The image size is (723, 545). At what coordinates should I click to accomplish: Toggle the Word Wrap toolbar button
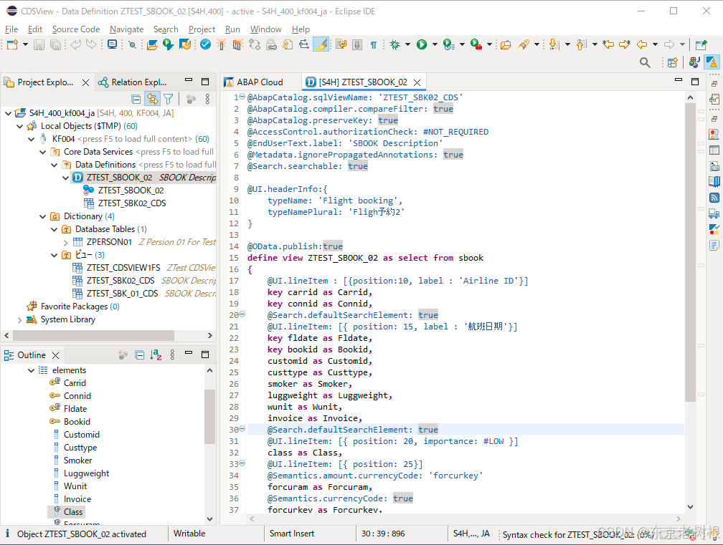341,44
